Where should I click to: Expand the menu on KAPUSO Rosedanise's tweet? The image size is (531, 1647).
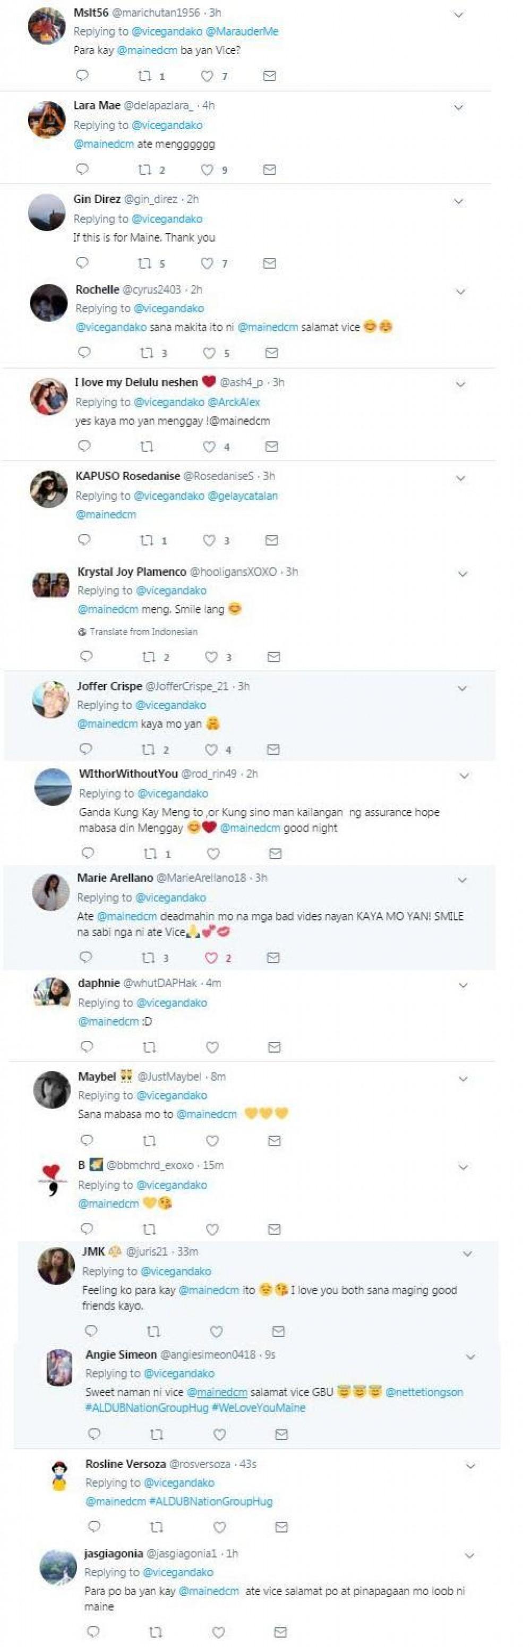tap(461, 478)
